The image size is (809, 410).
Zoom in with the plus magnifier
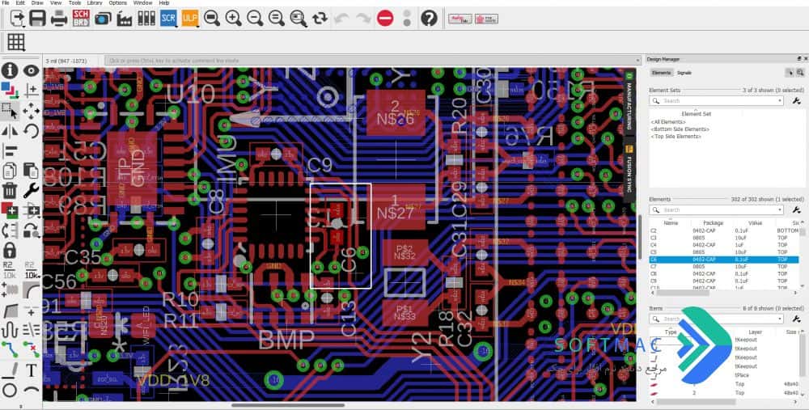(x=233, y=19)
